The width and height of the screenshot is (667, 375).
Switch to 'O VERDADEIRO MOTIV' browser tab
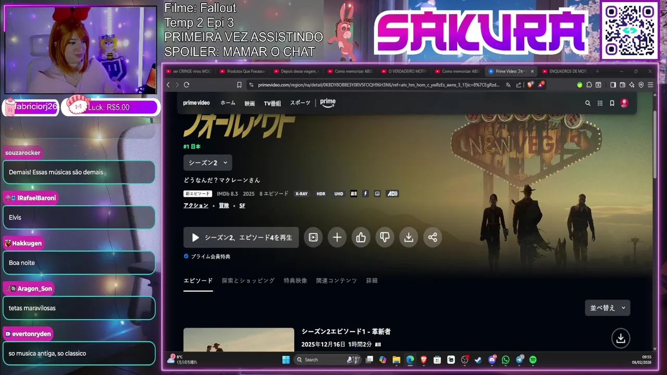(x=406, y=71)
